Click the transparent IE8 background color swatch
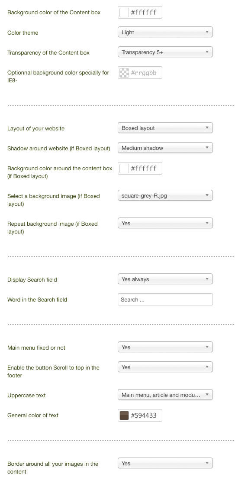 (124, 73)
